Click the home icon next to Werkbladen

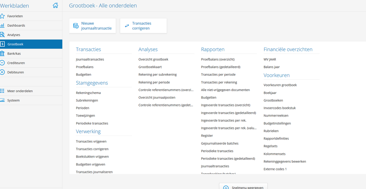tap(55, 5)
